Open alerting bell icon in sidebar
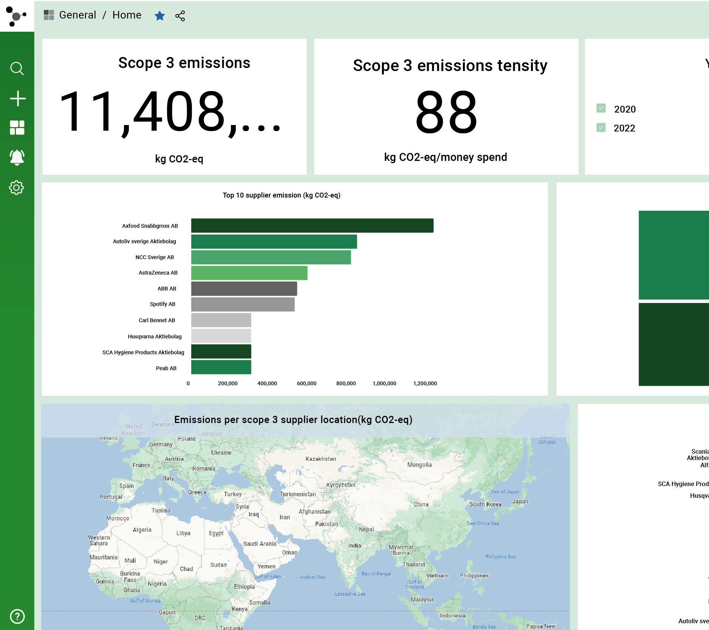The image size is (709, 630). pos(17,157)
